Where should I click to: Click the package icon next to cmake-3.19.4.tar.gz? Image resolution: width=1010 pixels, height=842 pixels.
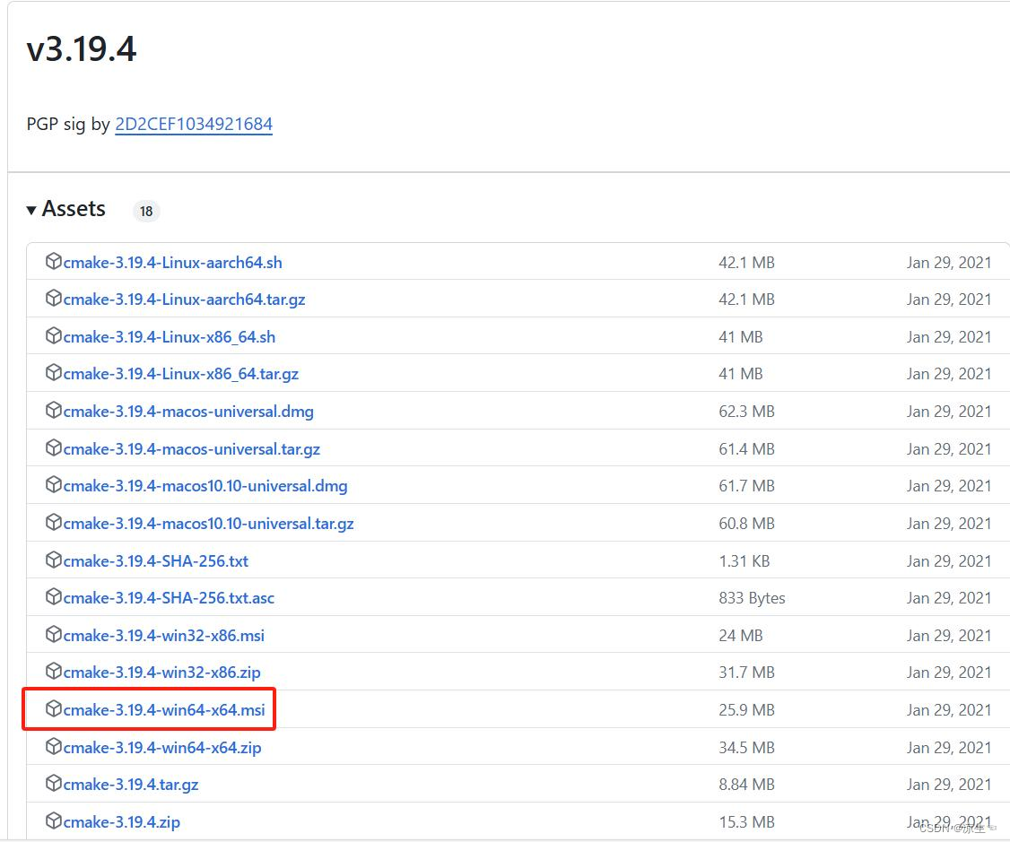54,784
